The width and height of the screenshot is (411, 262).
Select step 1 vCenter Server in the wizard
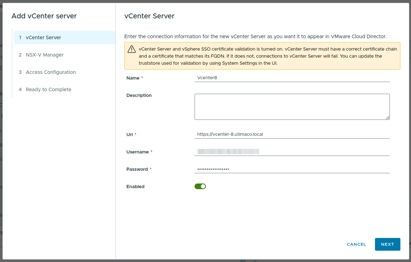[65, 37]
